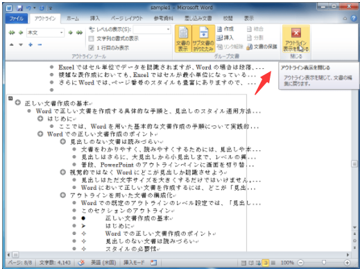Switch to ページレイアウト tab

coord(126,19)
